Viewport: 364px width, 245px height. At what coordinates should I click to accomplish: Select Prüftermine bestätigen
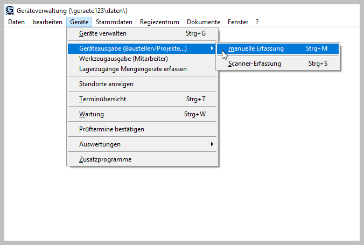(x=111, y=129)
